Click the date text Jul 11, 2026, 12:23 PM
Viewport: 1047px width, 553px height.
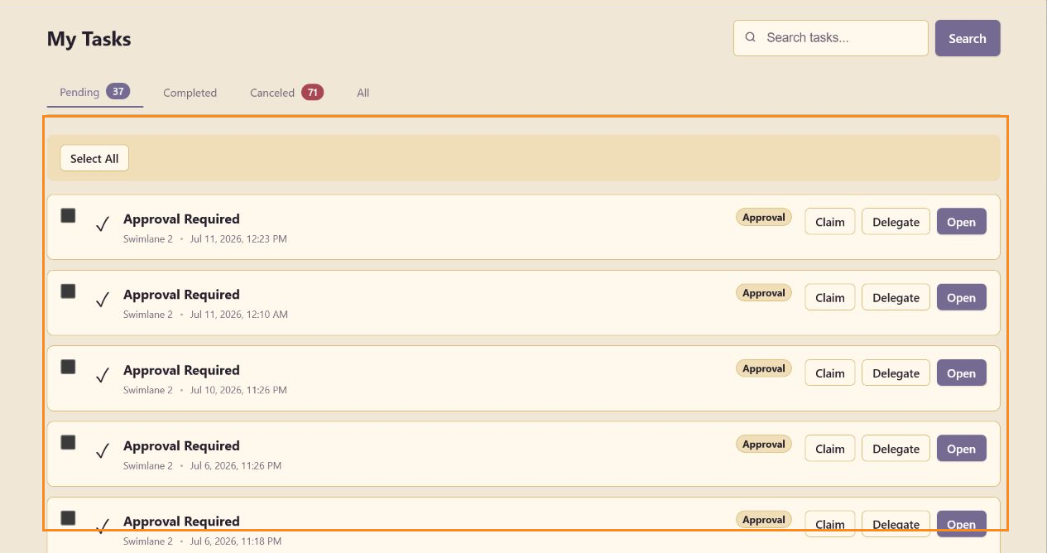pyautogui.click(x=238, y=239)
